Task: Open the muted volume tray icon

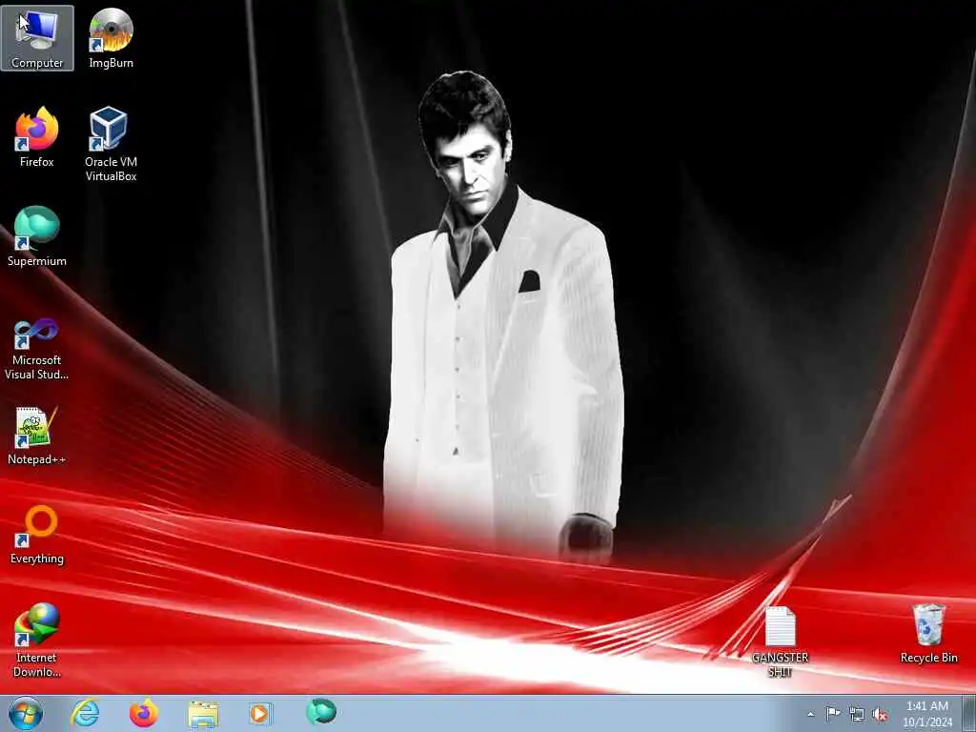Action: point(880,715)
